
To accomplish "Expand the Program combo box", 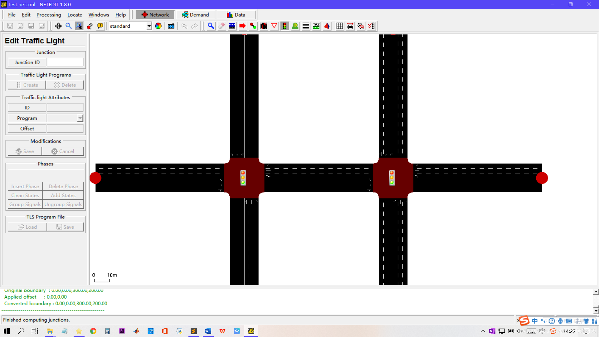I will (x=80, y=118).
